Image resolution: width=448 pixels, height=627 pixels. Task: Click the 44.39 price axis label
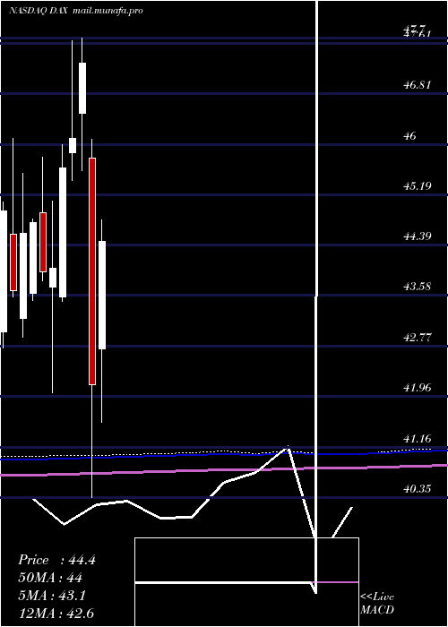(x=418, y=236)
